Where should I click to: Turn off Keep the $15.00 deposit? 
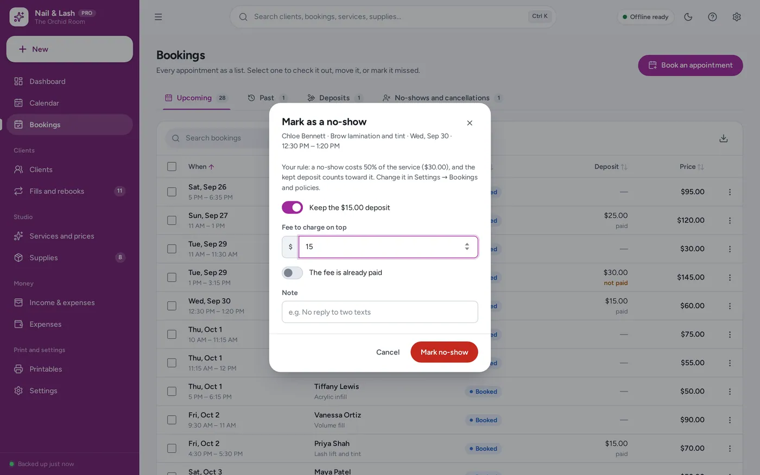292,207
